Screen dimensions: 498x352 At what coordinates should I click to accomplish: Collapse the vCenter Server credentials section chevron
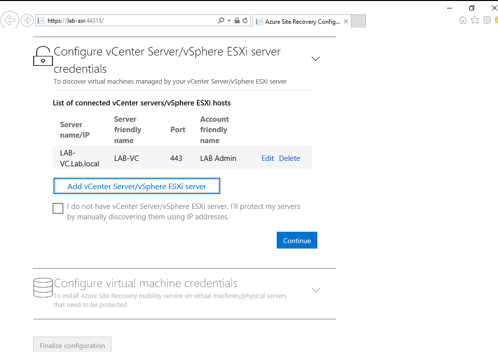[315, 58]
